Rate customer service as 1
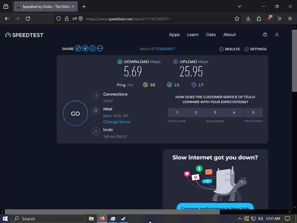 (177, 112)
